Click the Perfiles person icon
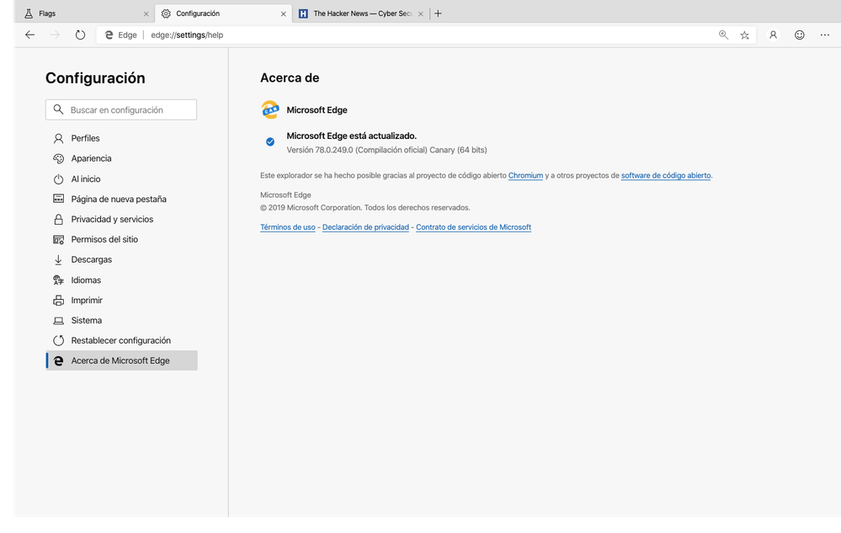The width and height of the screenshot is (841, 533). click(x=58, y=138)
